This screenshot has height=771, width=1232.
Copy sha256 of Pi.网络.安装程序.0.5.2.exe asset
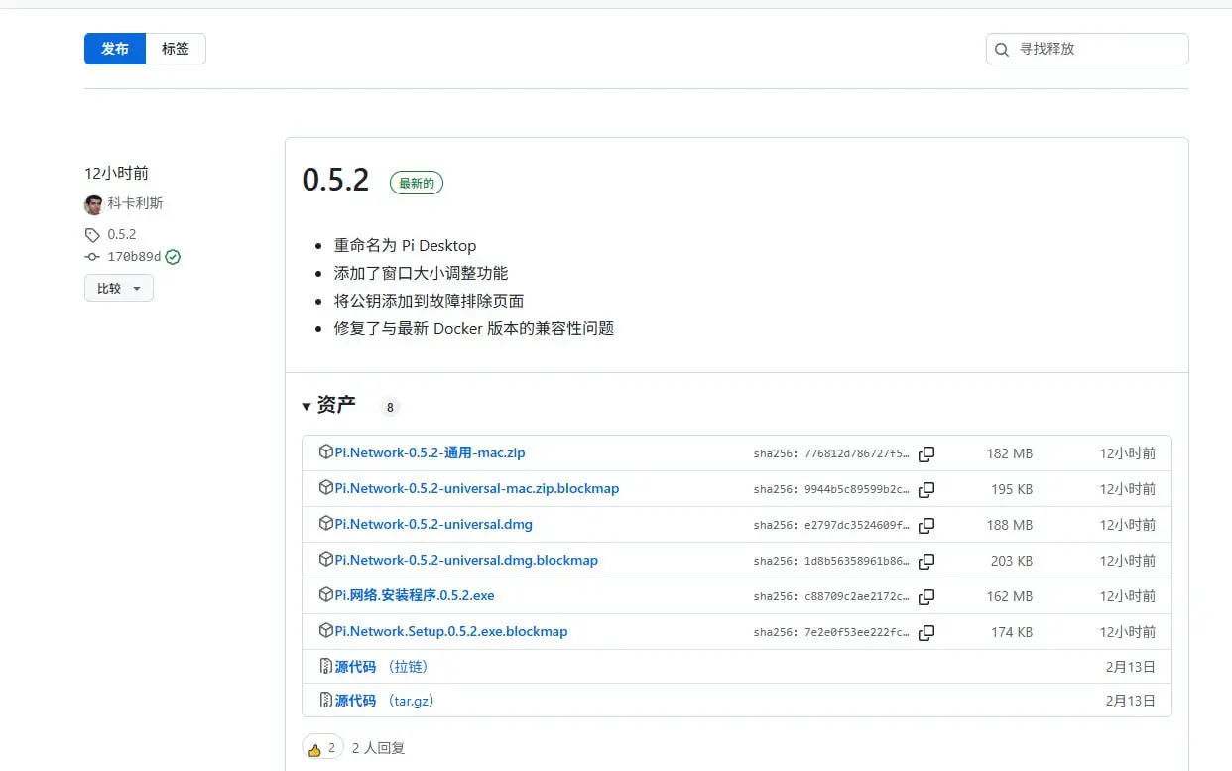tap(926, 597)
